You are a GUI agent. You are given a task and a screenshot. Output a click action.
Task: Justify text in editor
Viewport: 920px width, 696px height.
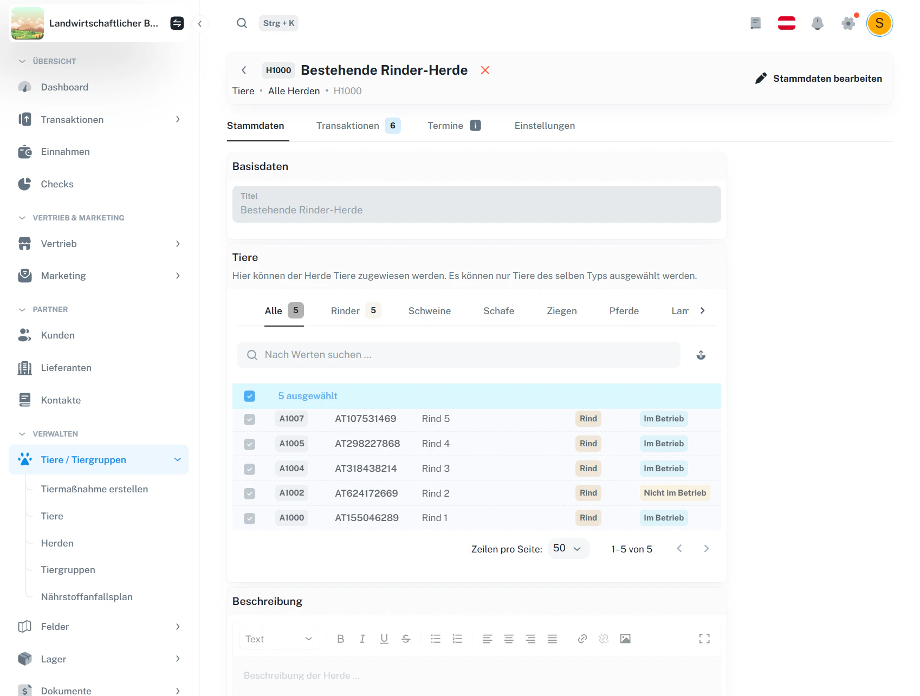[x=552, y=639]
